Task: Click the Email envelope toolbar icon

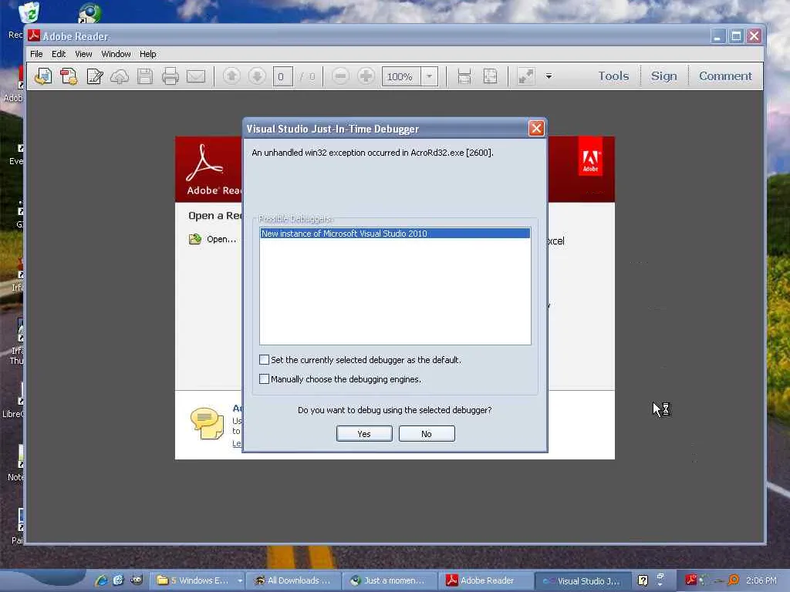Action: click(196, 76)
